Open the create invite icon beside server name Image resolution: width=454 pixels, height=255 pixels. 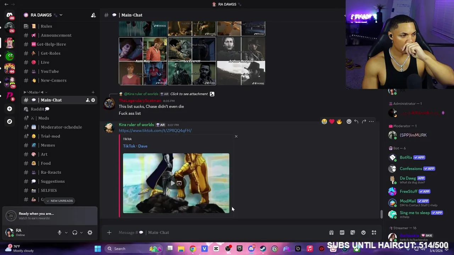click(x=93, y=15)
